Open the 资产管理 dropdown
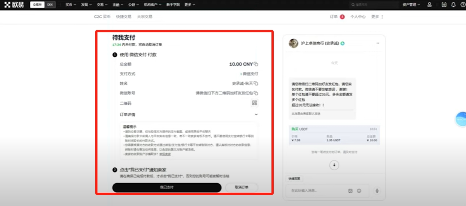 pos(411,5)
